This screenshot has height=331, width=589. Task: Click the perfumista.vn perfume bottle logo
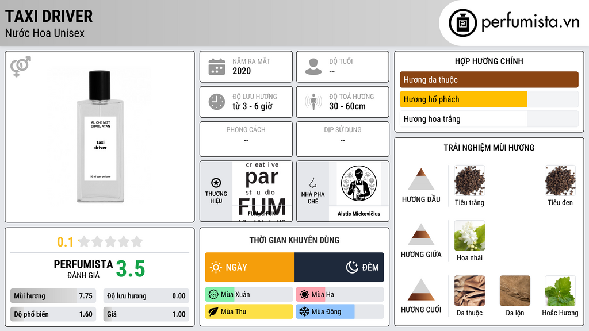tap(463, 23)
